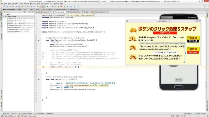209x117 pixels.
Task: Open the Android view selector in Project panel
Action: click(x=13, y=12)
